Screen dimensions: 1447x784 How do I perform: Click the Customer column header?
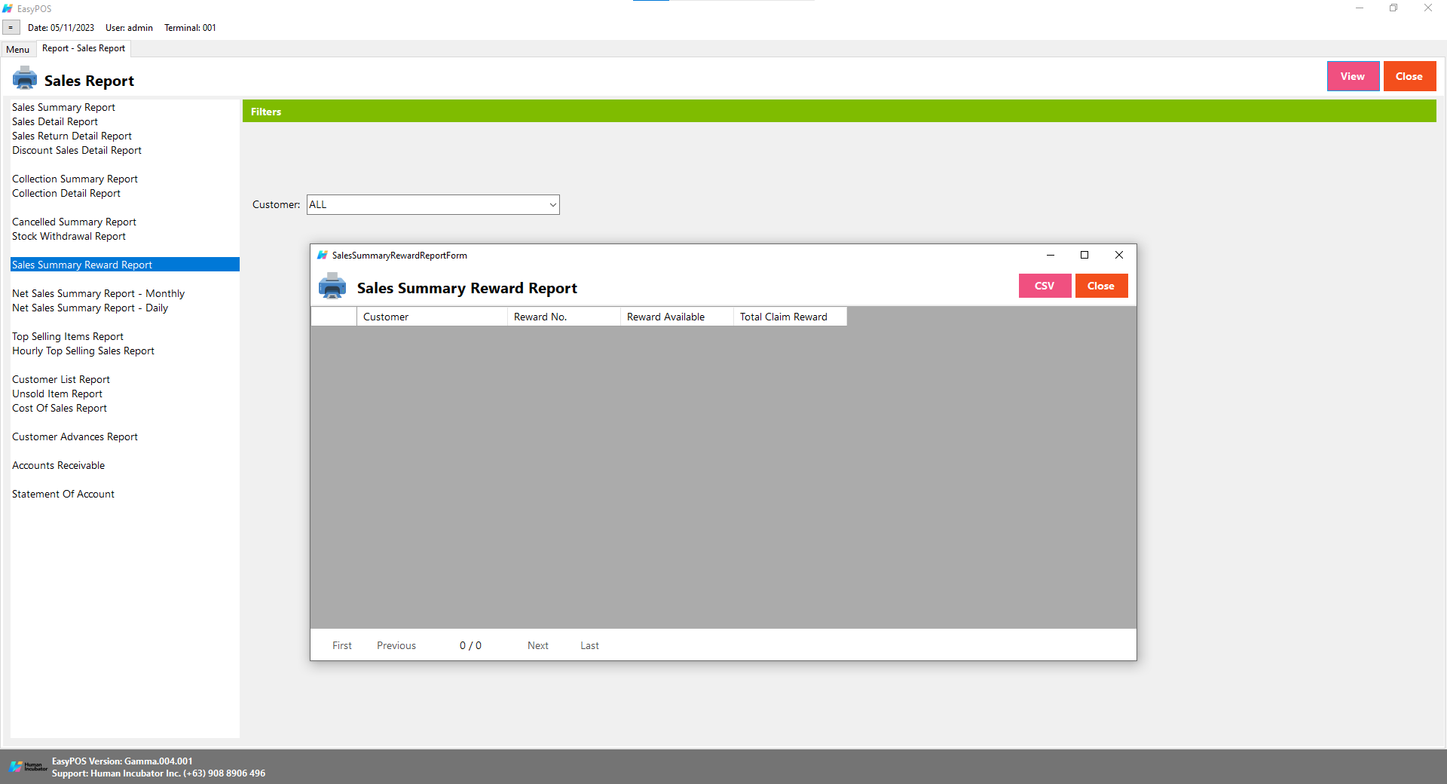[x=432, y=317]
